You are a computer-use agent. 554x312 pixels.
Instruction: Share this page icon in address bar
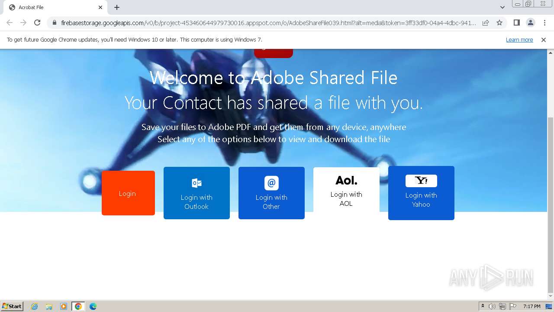[486, 23]
